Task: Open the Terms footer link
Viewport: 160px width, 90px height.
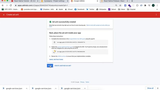Action: [x=87, y=82]
